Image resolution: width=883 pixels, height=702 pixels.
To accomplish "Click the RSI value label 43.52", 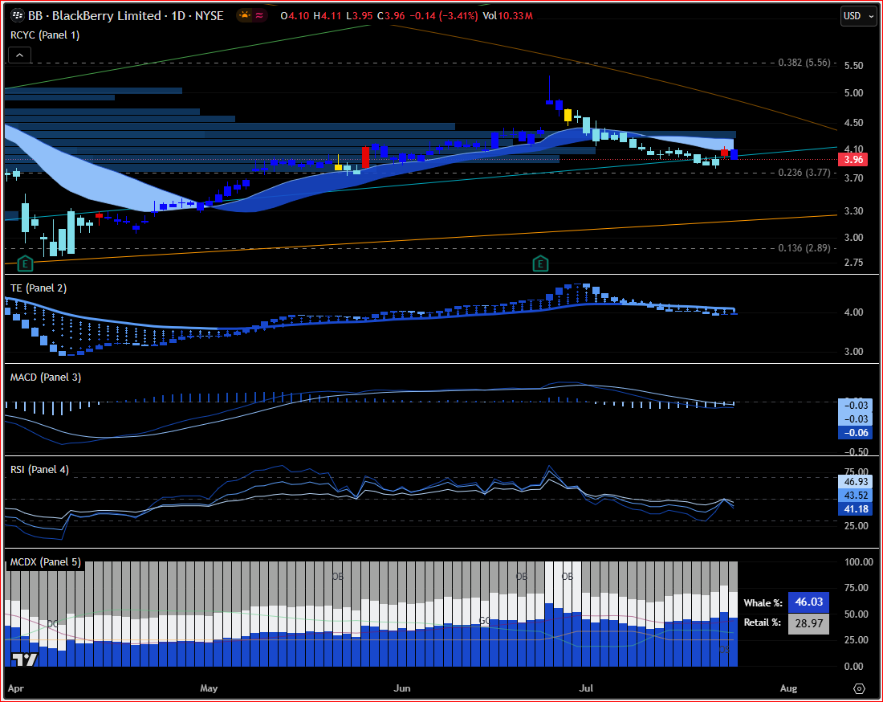I will [x=856, y=496].
